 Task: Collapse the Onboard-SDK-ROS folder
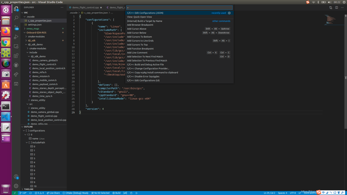(25, 32)
